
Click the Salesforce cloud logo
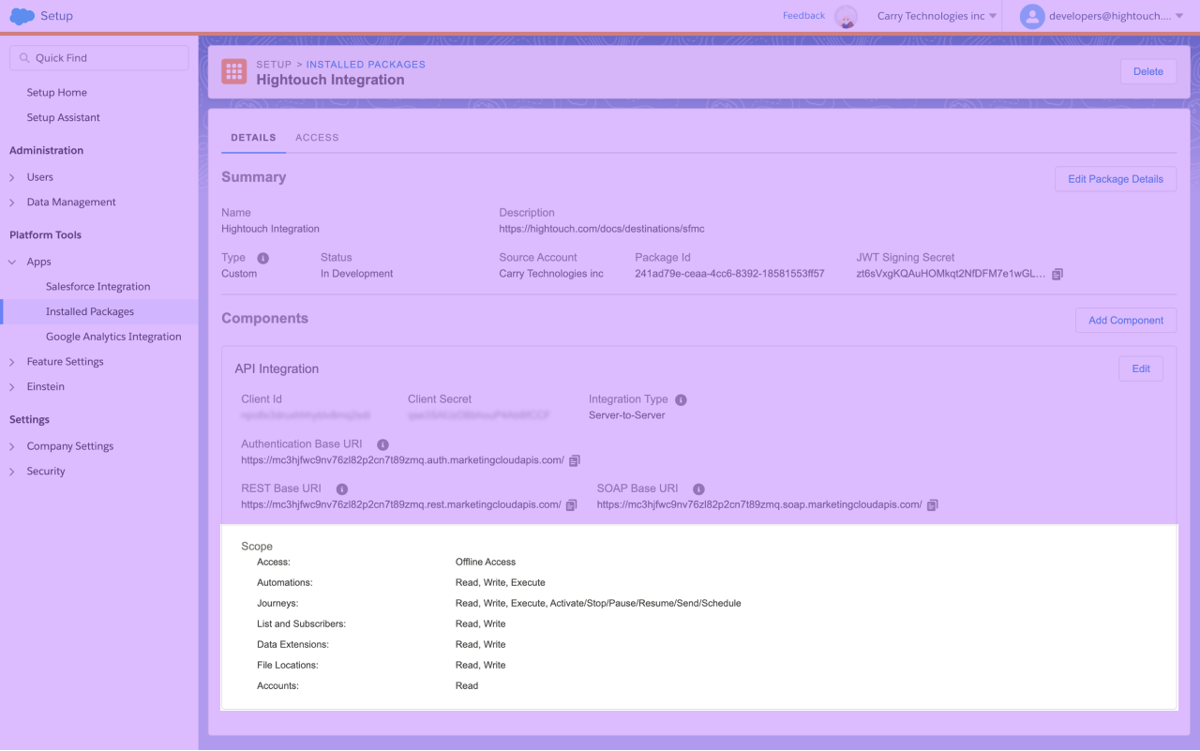click(22, 16)
